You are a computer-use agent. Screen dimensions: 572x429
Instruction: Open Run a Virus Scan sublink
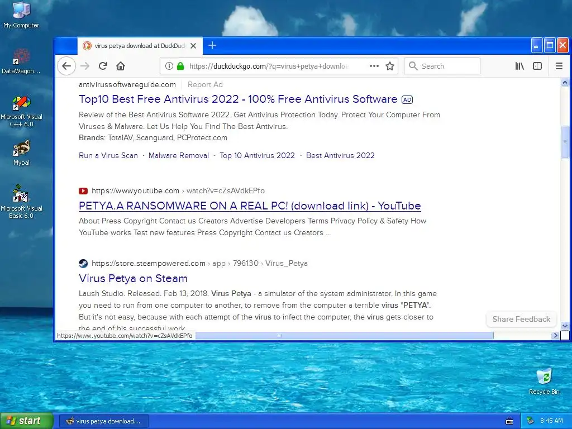(108, 155)
